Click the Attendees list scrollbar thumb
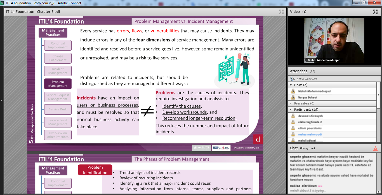Image resolution: width=382 pixels, height=195 pixels. (x=379, y=95)
